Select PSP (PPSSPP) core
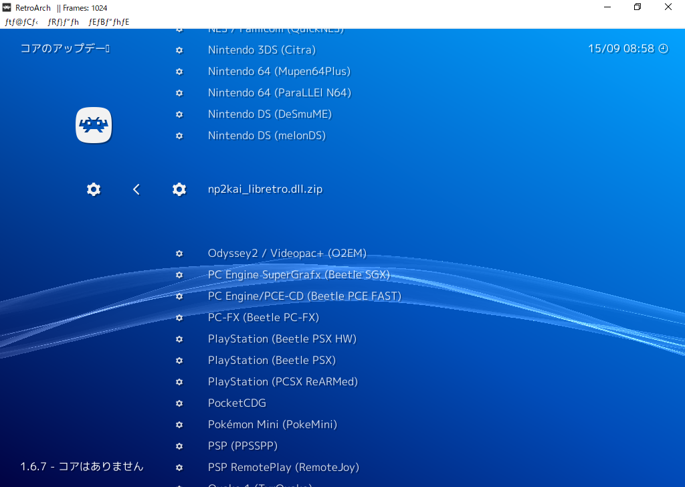The height and width of the screenshot is (487, 685). pyautogui.click(x=243, y=446)
